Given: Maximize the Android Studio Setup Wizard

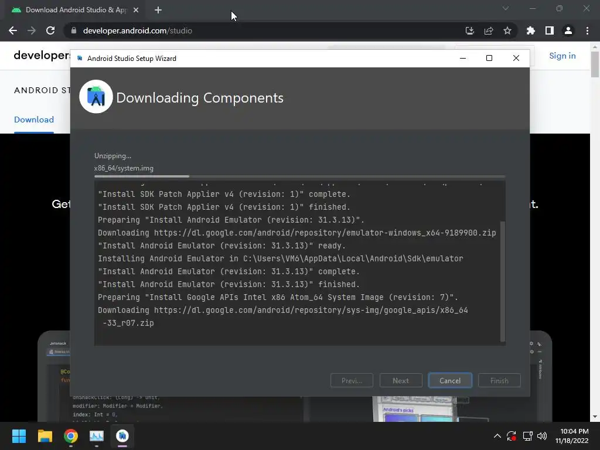Looking at the screenshot, I should (x=489, y=58).
